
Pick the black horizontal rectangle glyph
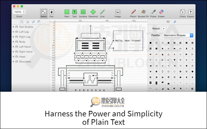click(x=174, y=48)
